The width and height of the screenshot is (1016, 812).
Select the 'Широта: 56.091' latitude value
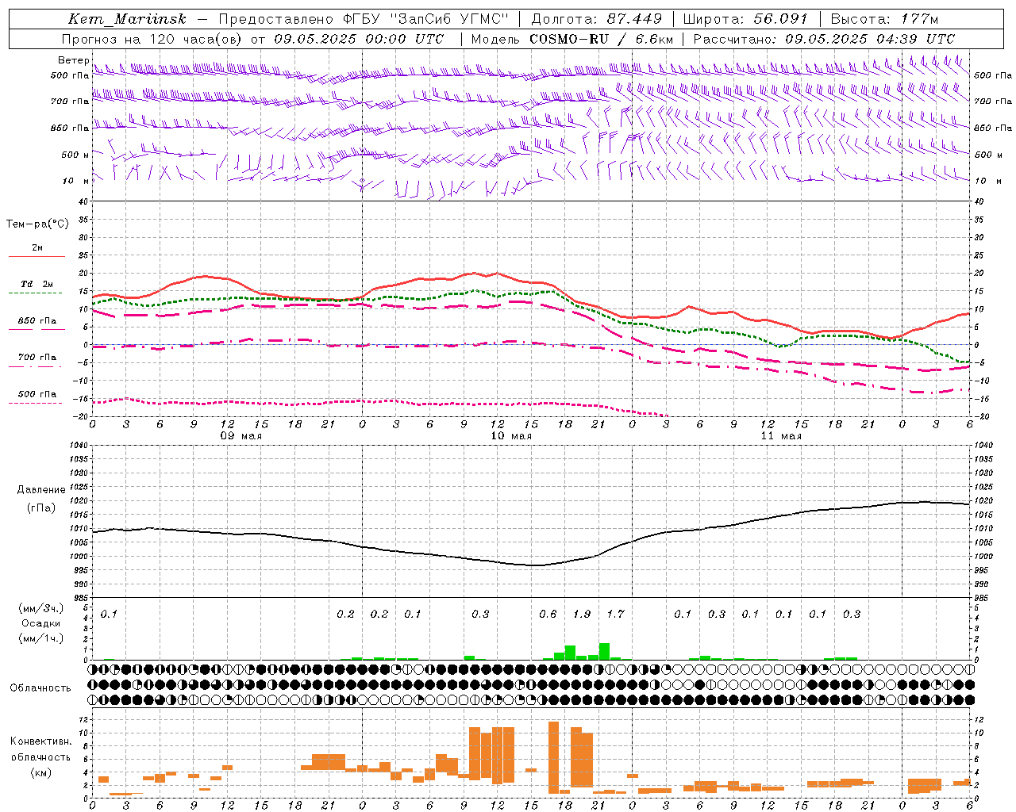[745, 19]
